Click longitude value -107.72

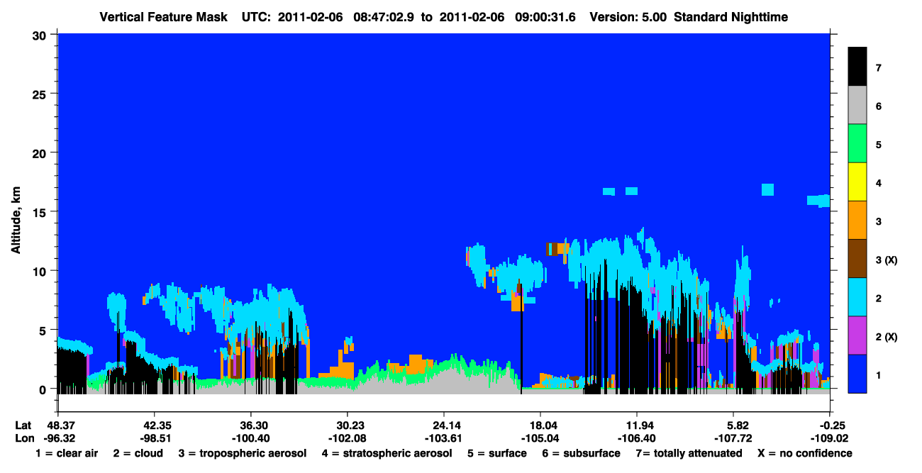click(733, 438)
